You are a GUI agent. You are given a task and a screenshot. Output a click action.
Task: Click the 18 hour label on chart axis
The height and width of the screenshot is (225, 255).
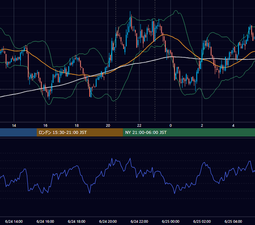(76, 126)
